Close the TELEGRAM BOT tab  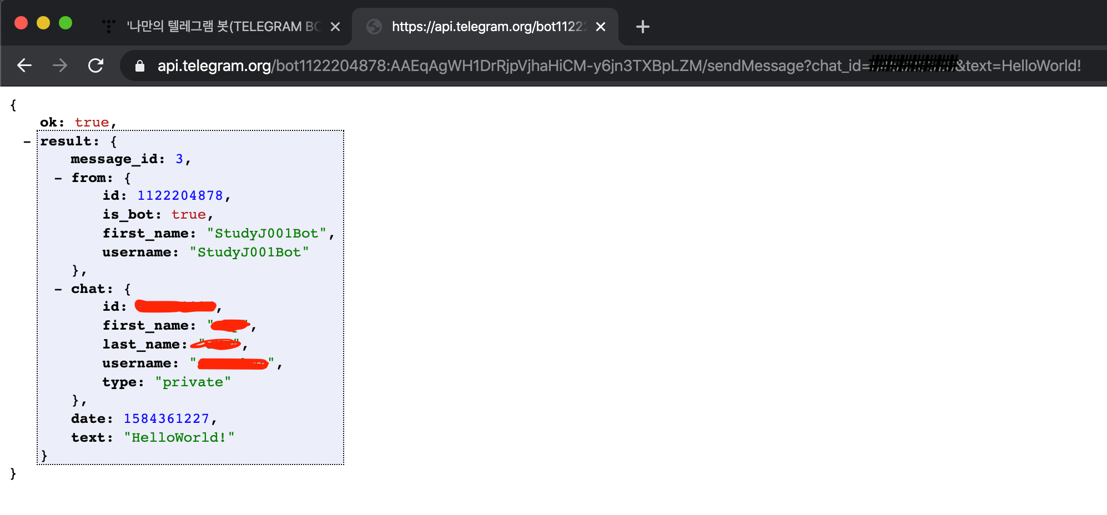click(335, 27)
